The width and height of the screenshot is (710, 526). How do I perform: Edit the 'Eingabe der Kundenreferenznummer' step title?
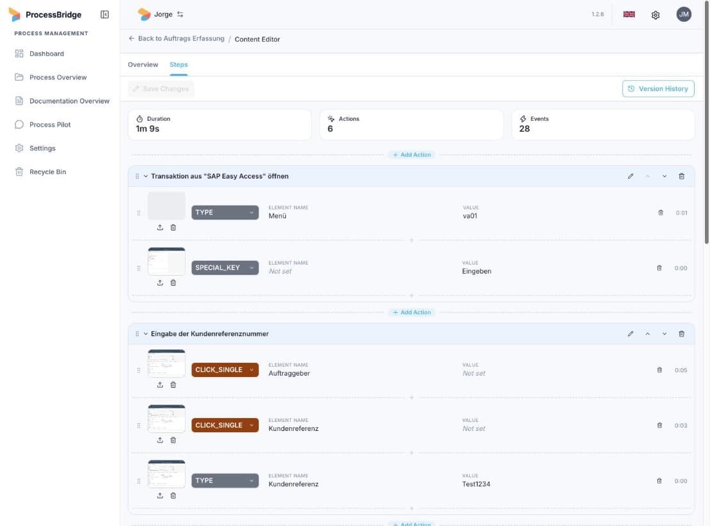pos(630,334)
